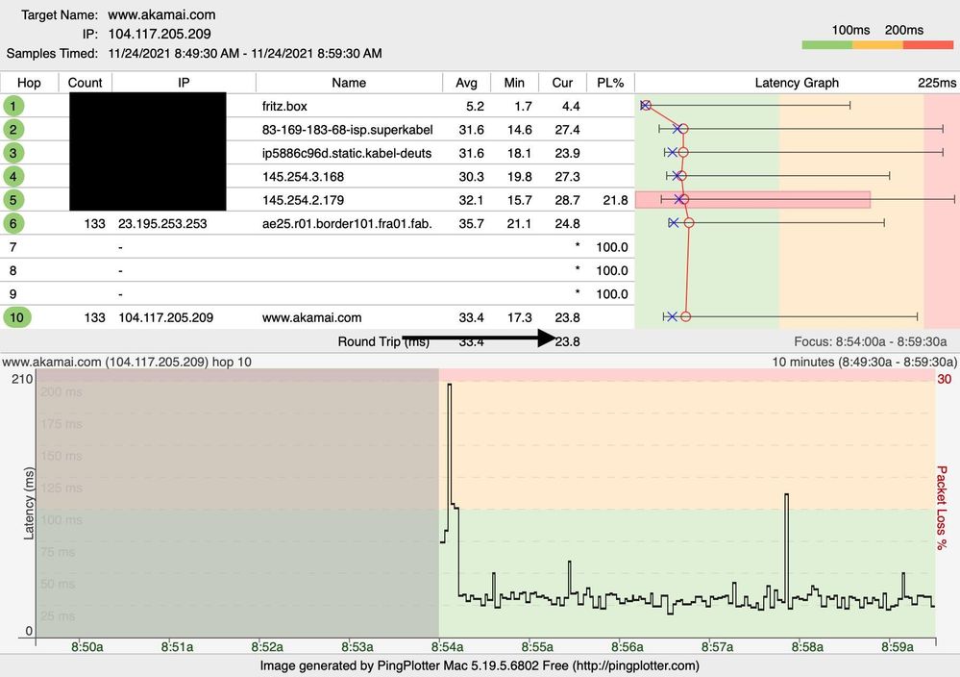Click the Target Name www.akamai.com value

161,14
